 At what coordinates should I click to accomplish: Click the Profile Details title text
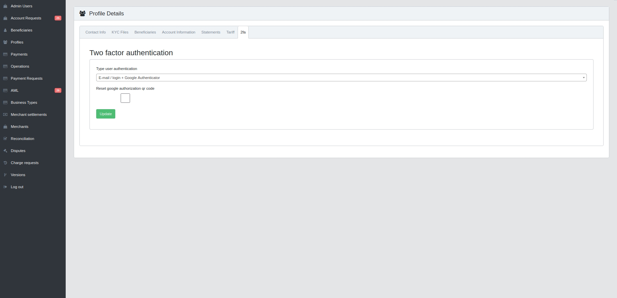click(107, 13)
